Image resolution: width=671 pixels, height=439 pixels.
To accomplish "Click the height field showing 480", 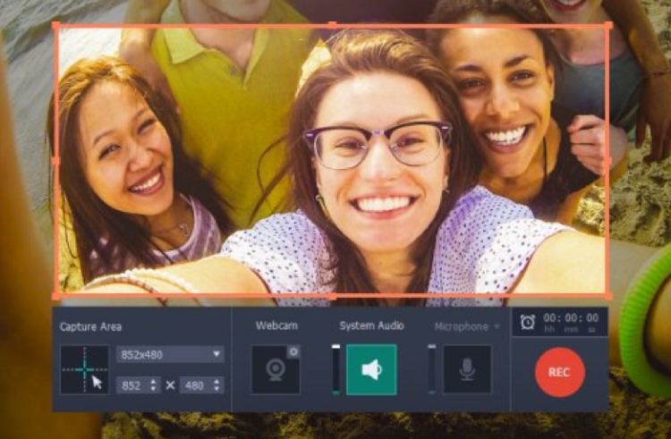I will tap(202, 385).
